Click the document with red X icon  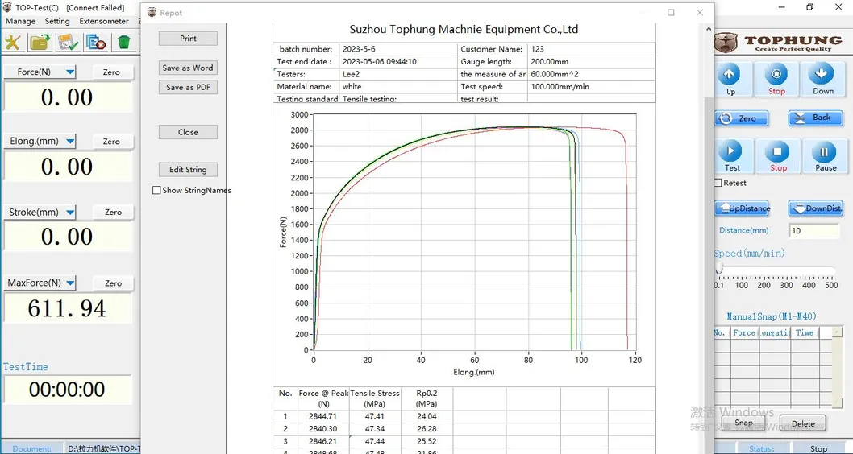95,42
